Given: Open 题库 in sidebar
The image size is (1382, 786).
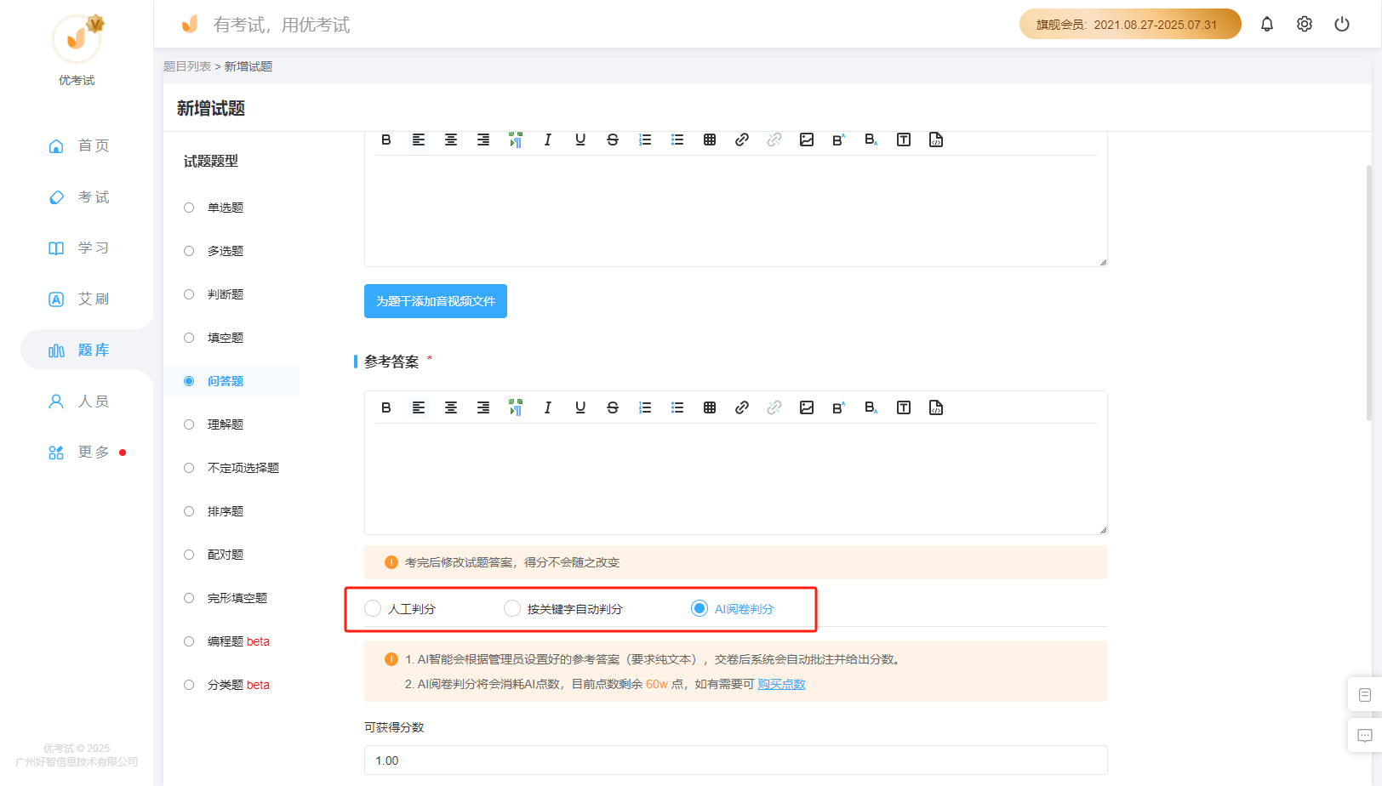Looking at the screenshot, I should point(78,350).
